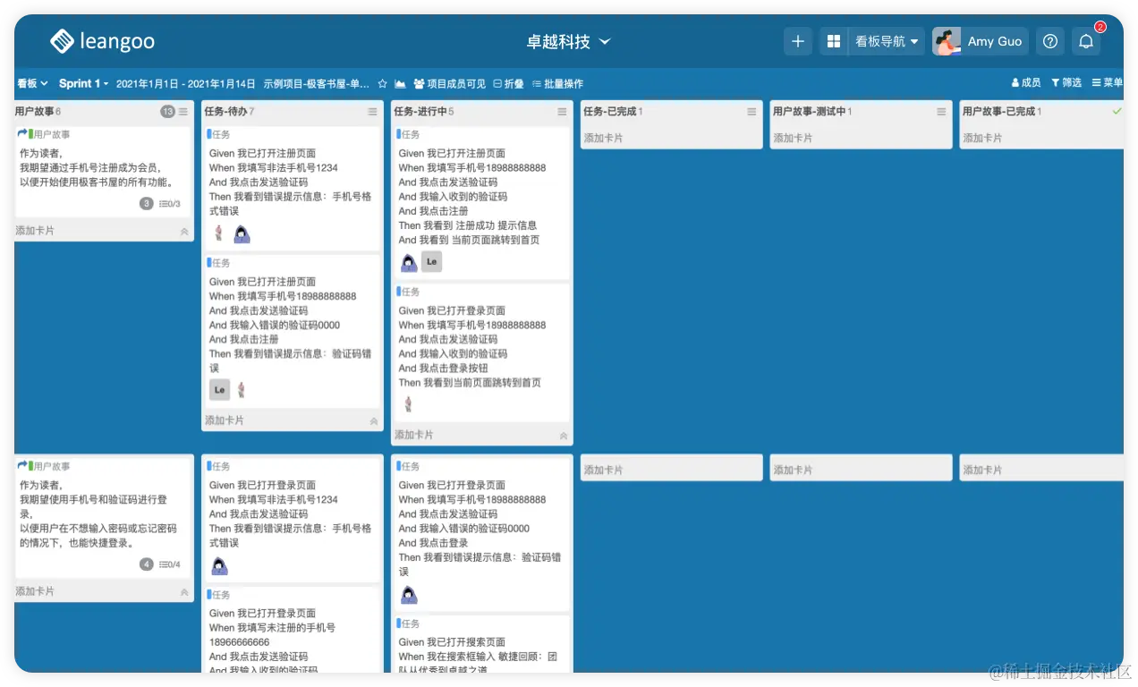Collapse second 用户故事 lane with chevrons
This screenshot has height=687, width=1138.
(x=184, y=592)
